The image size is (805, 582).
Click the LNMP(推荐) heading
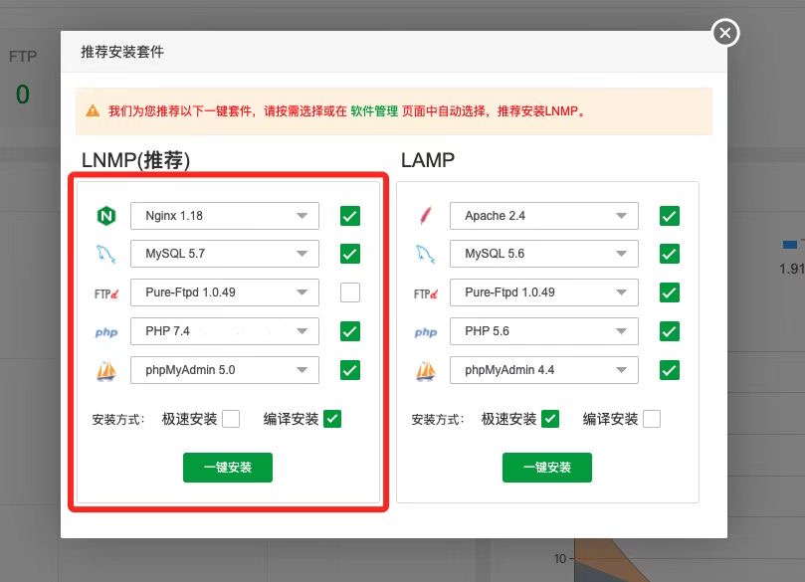[x=135, y=160]
